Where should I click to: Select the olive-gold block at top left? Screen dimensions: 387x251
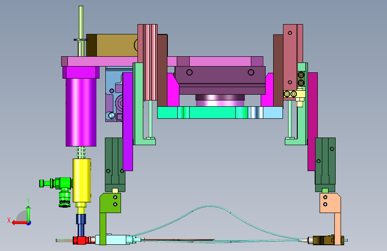click(x=112, y=45)
